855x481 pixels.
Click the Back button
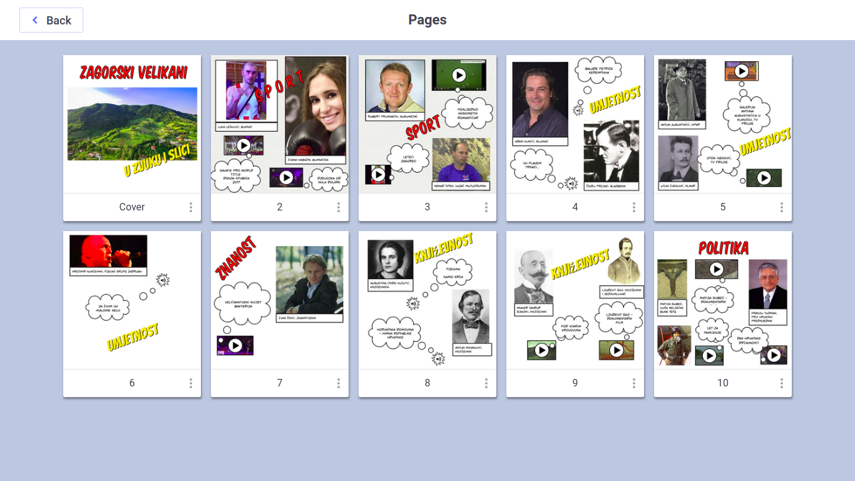coord(51,20)
